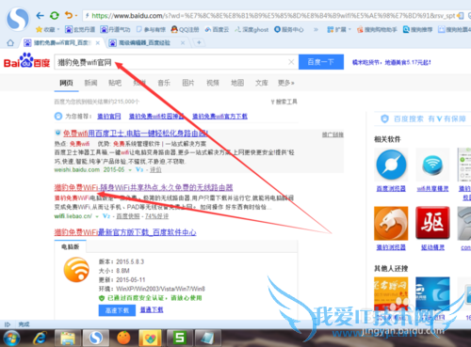Select the 视频 search category
The height and width of the screenshot is (347, 471).
(x=213, y=83)
